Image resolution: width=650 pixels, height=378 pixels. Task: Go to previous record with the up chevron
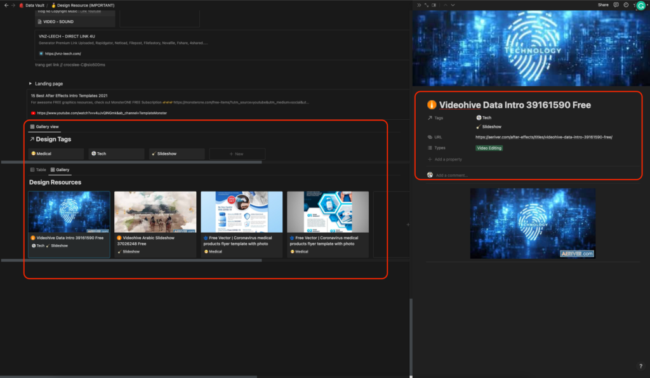446,5
